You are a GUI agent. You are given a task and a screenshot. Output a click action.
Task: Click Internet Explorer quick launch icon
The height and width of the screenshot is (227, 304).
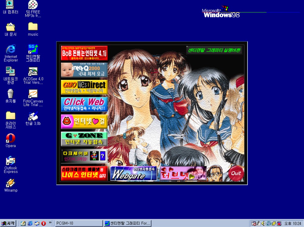30,223
